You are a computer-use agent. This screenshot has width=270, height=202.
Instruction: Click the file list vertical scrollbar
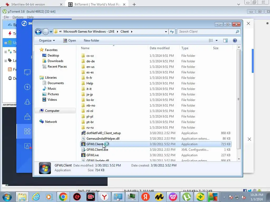(x=239, y=99)
